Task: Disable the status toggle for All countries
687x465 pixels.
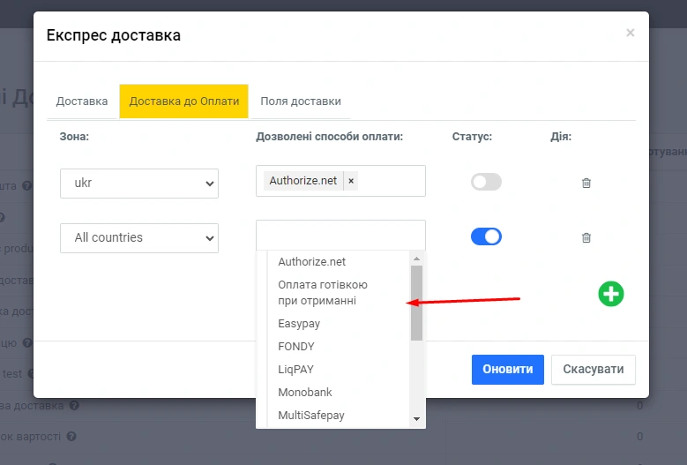Action: (x=486, y=236)
